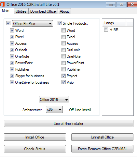Open the Office 2016 version dropdown
This screenshot has height=157, width=137.
pos(54,100)
